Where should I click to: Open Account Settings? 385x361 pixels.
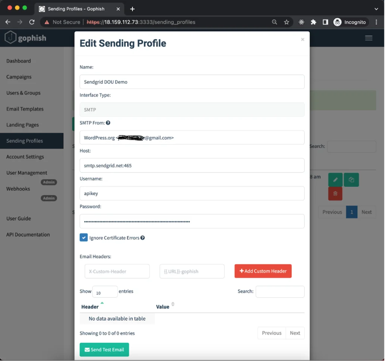pos(25,156)
